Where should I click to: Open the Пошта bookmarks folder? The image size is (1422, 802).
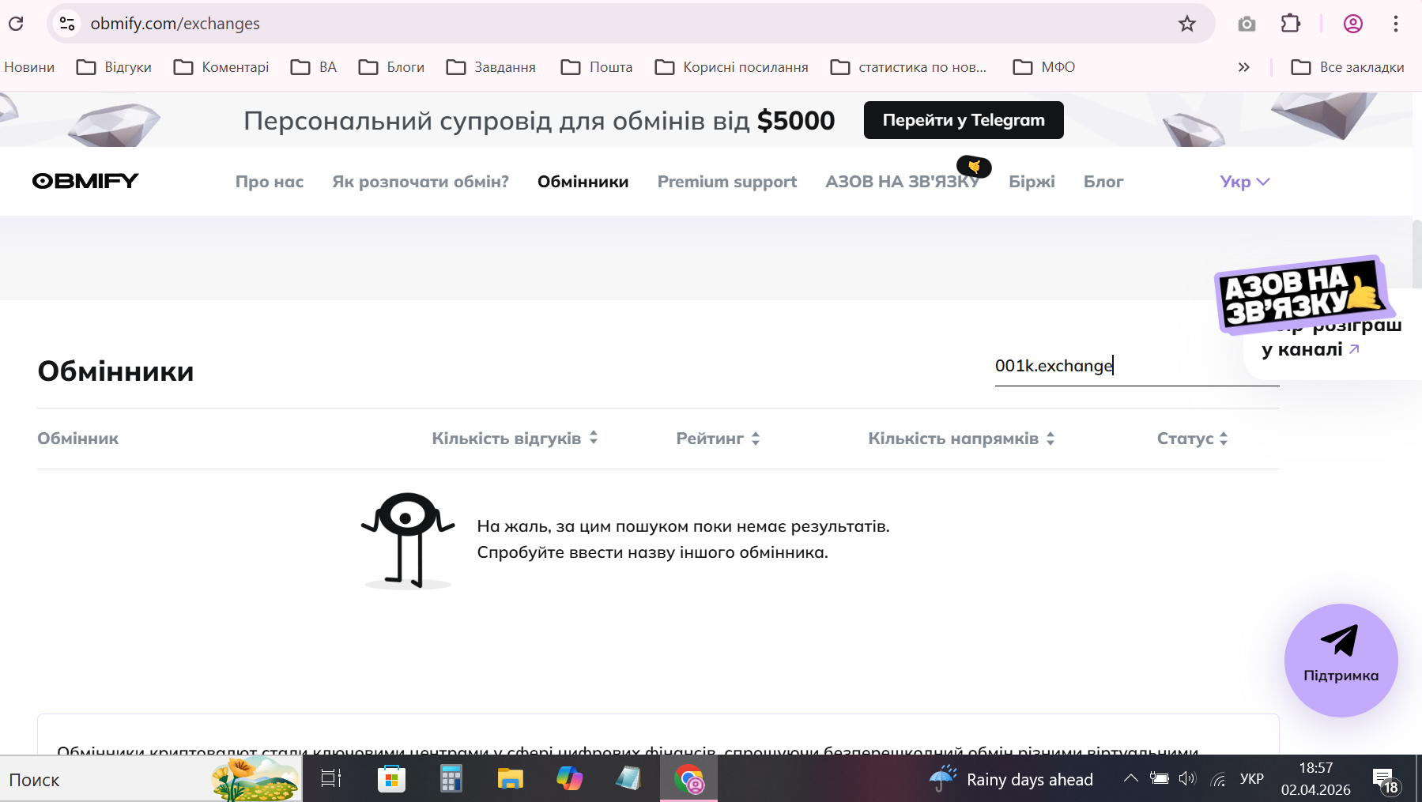point(597,67)
